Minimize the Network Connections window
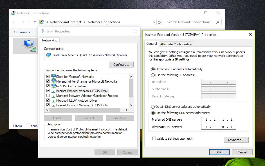 (193, 13)
